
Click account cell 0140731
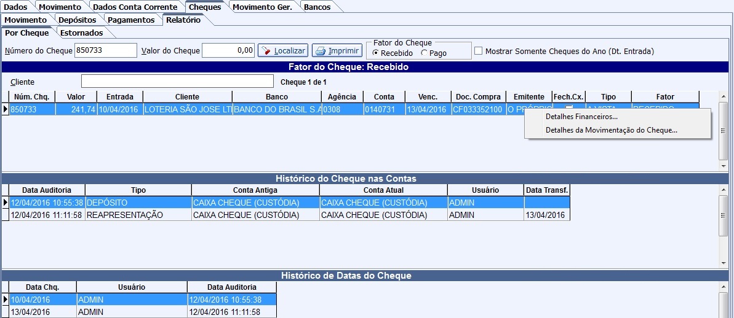[x=384, y=109]
